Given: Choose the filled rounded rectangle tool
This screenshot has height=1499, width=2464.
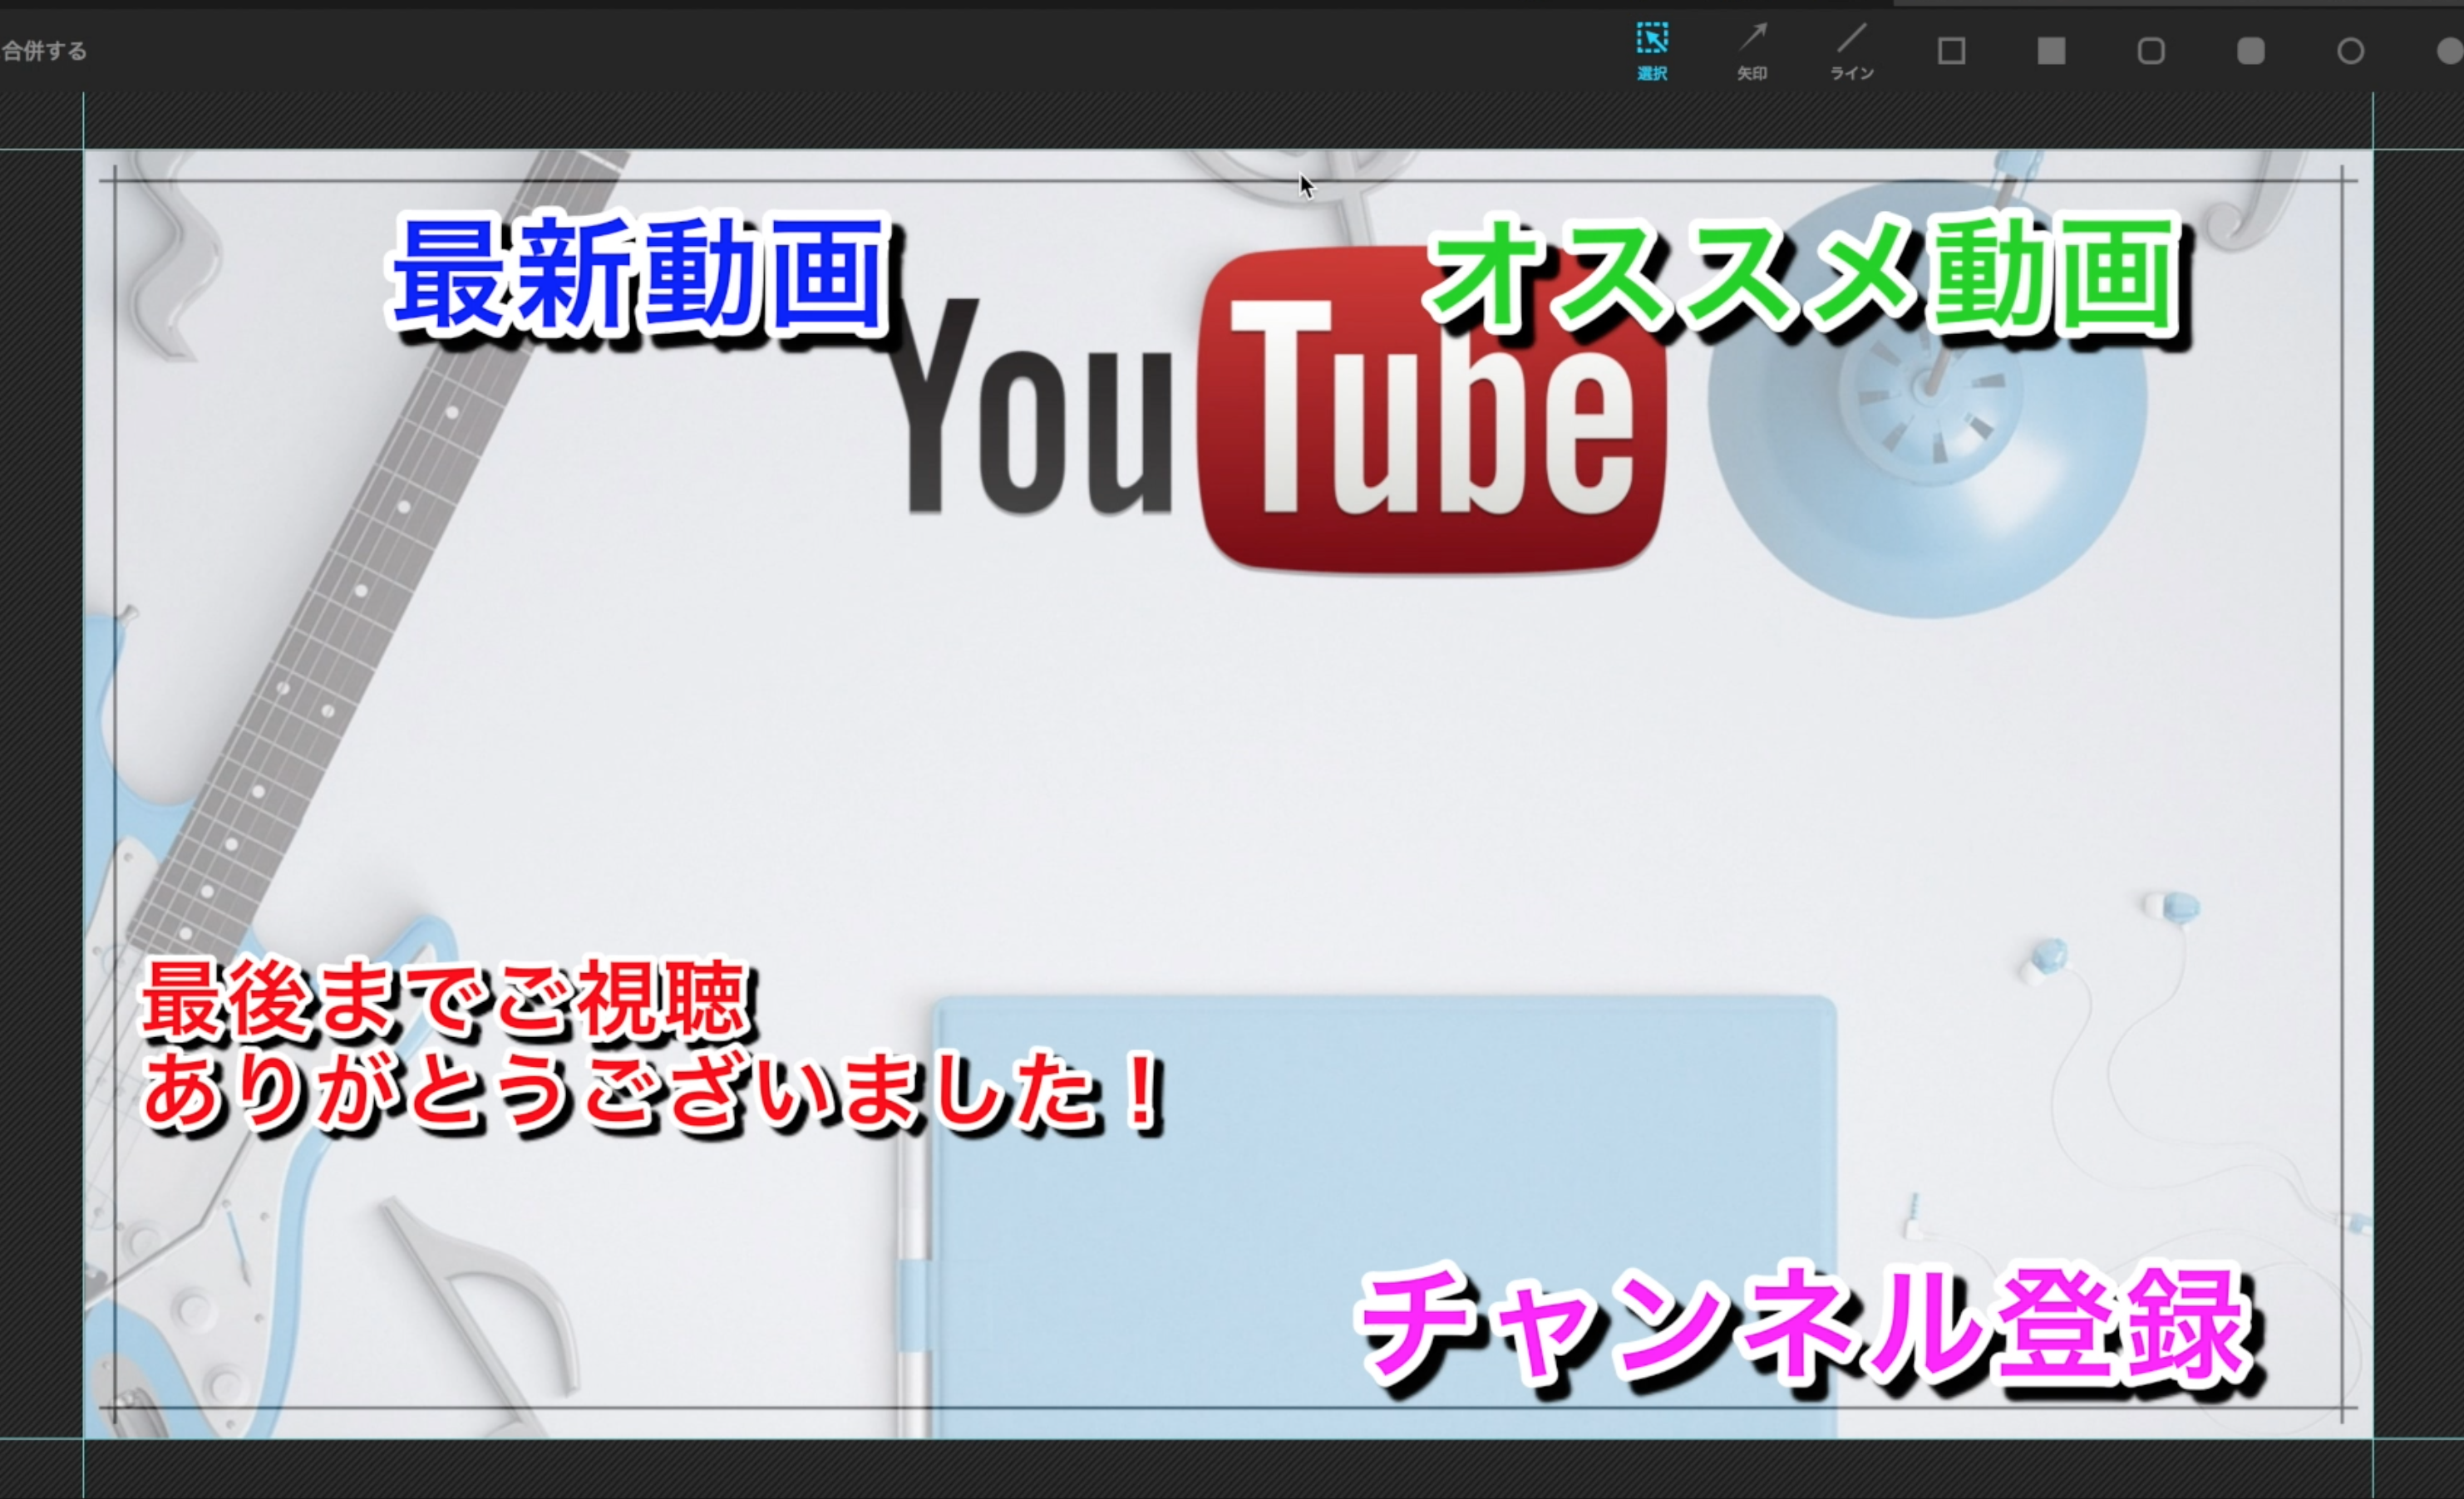Looking at the screenshot, I should pos(2251,51).
